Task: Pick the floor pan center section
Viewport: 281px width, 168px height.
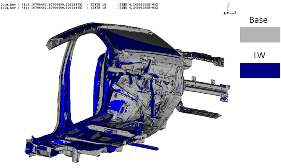Action: tap(101, 136)
